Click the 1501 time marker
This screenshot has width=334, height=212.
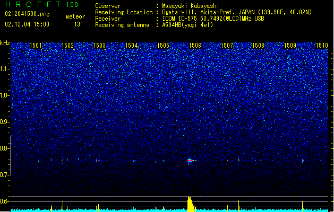(x=36, y=46)
